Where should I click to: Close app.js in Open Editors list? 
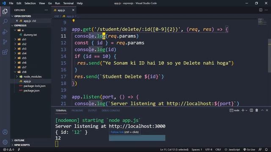(17, 21)
